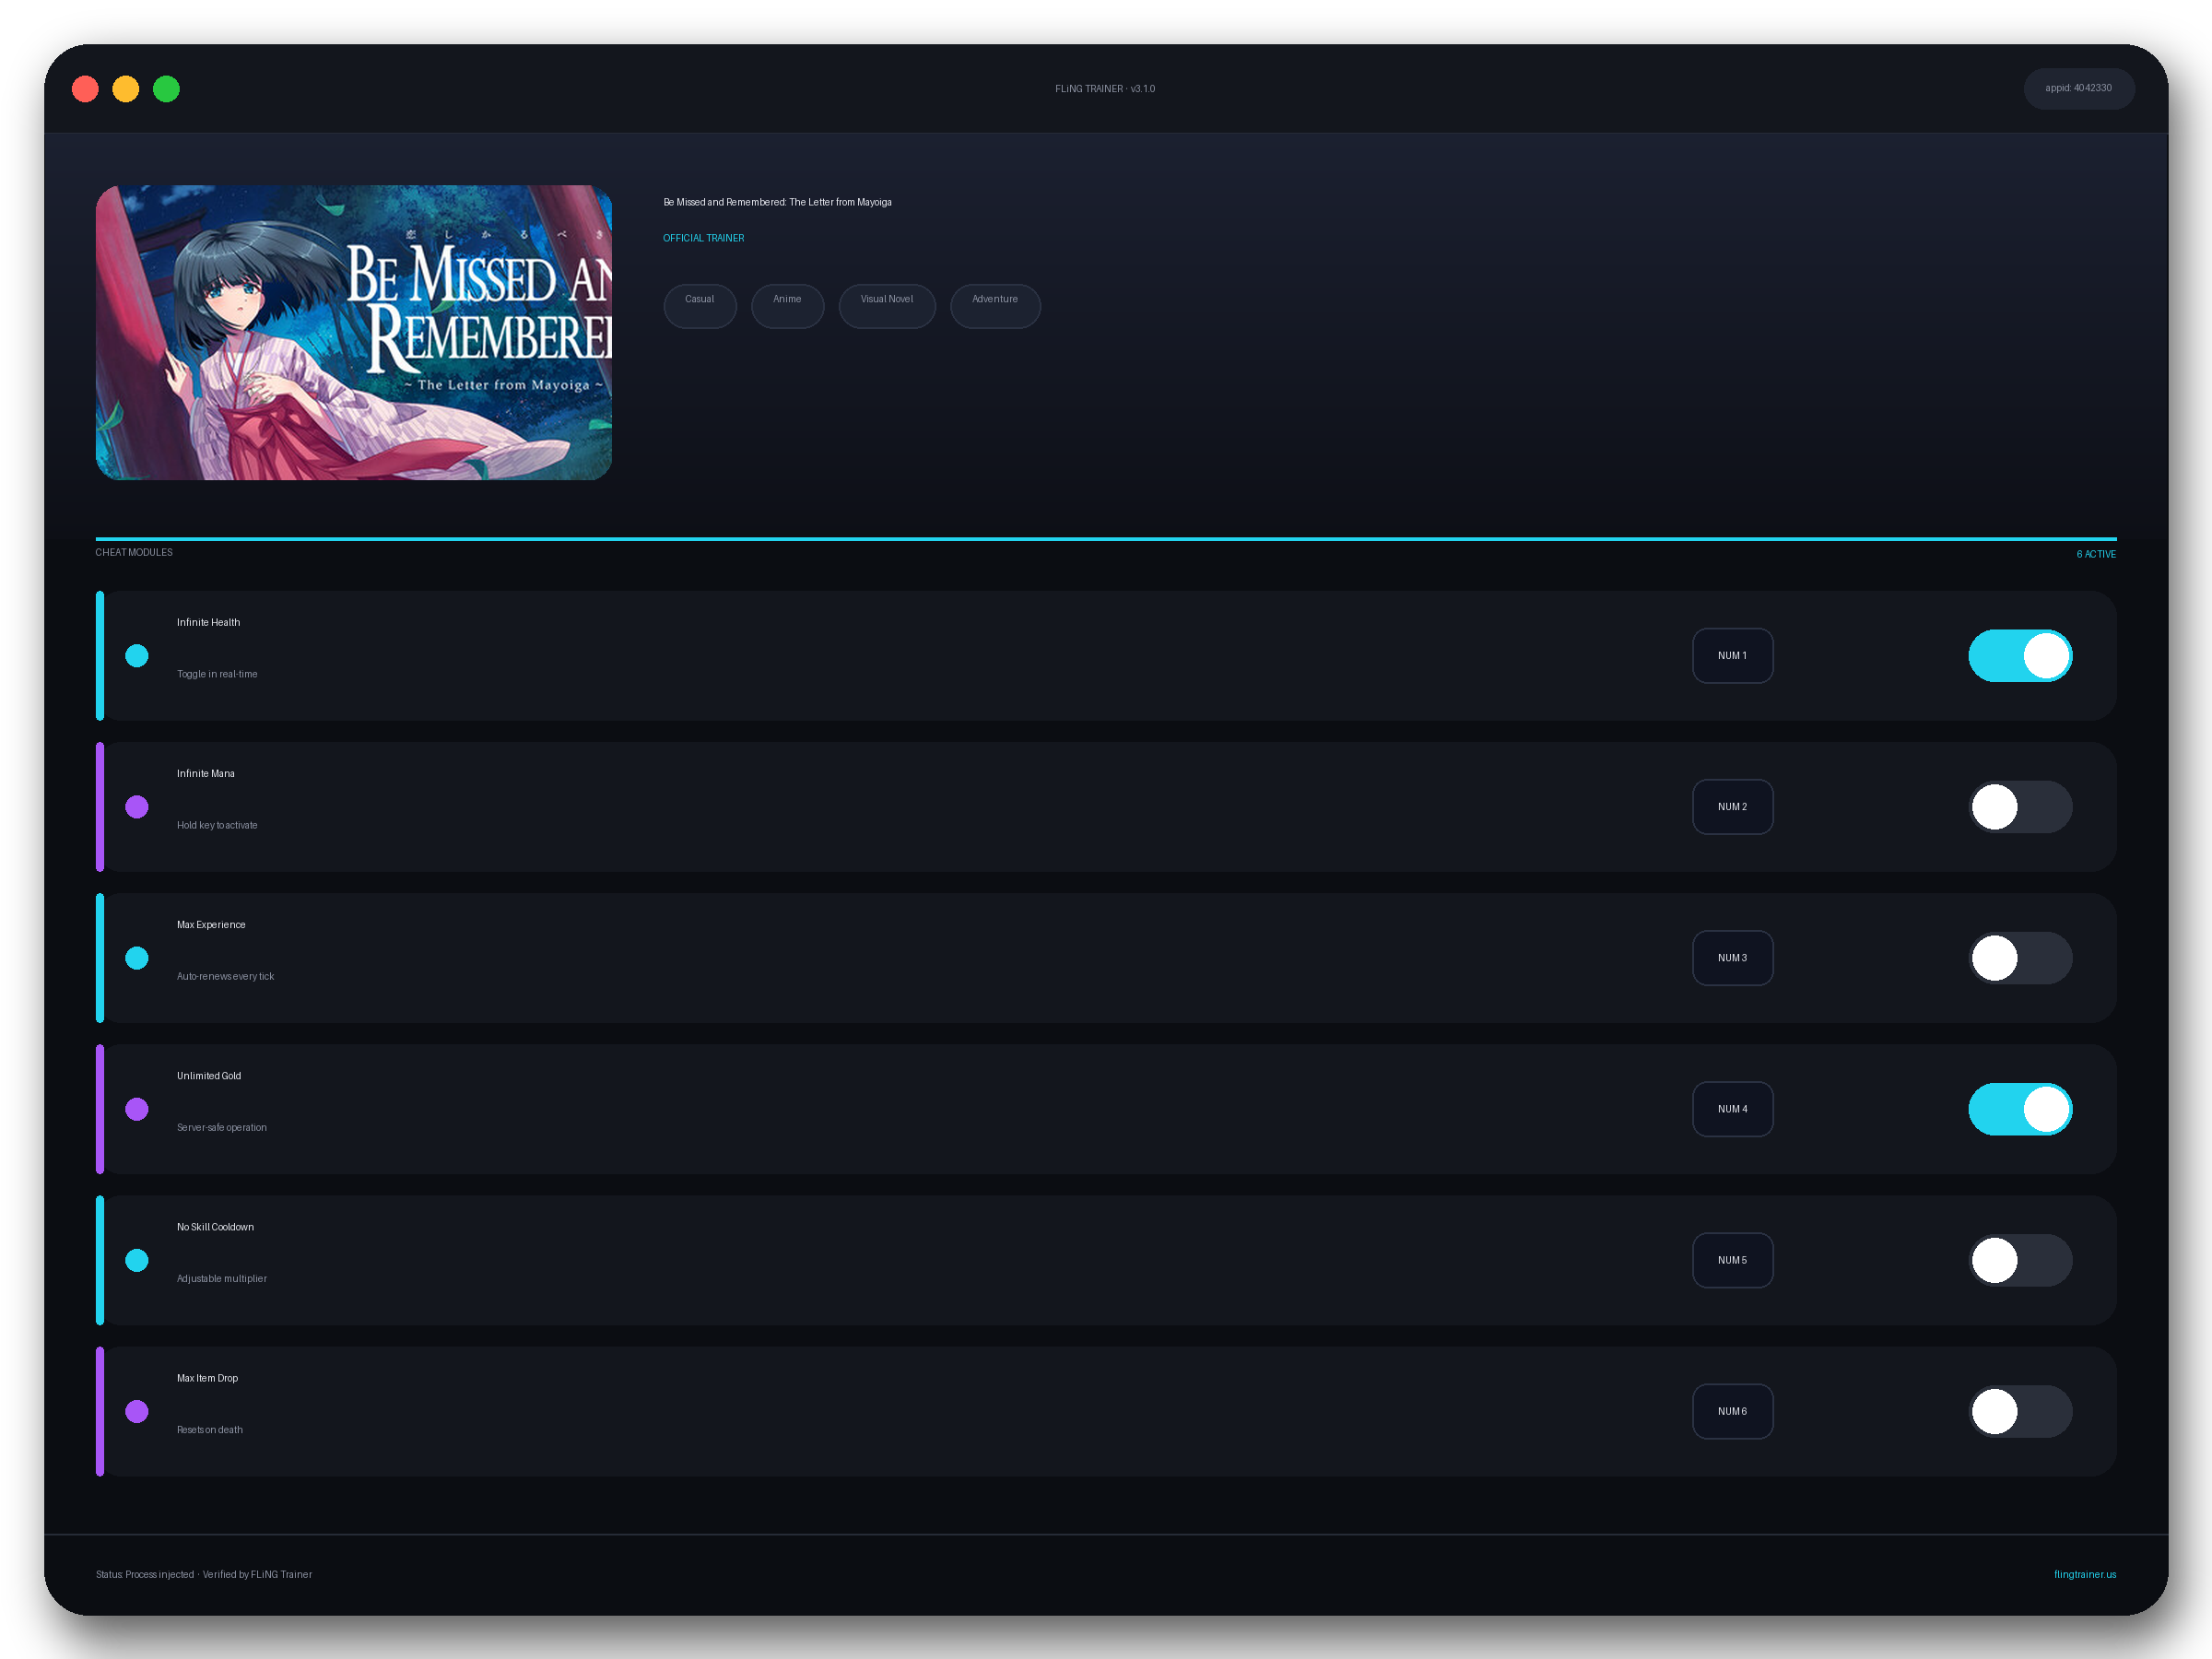Image resolution: width=2212 pixels, height=1659 pixels.
Task: Enable the Max Item Drop switch
Action: coord(2020,1411)
